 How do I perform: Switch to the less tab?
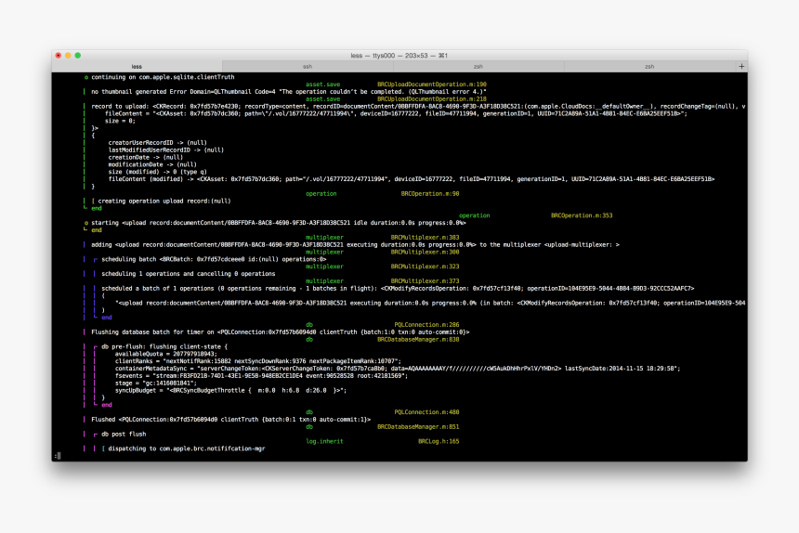137,67
